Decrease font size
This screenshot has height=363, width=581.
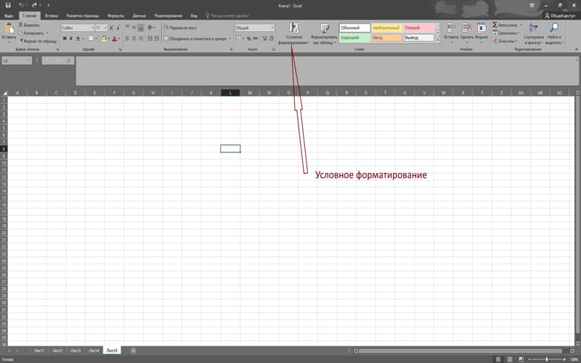[118, 28]
